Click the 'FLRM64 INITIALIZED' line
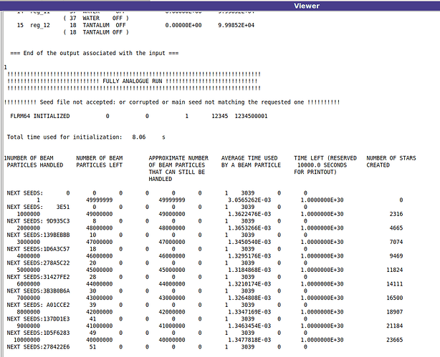The width and height of the screenshot is (440, 357). [139, 116]
